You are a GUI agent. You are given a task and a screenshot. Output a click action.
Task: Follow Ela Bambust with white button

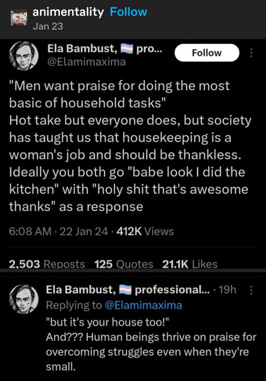[207, 53]
